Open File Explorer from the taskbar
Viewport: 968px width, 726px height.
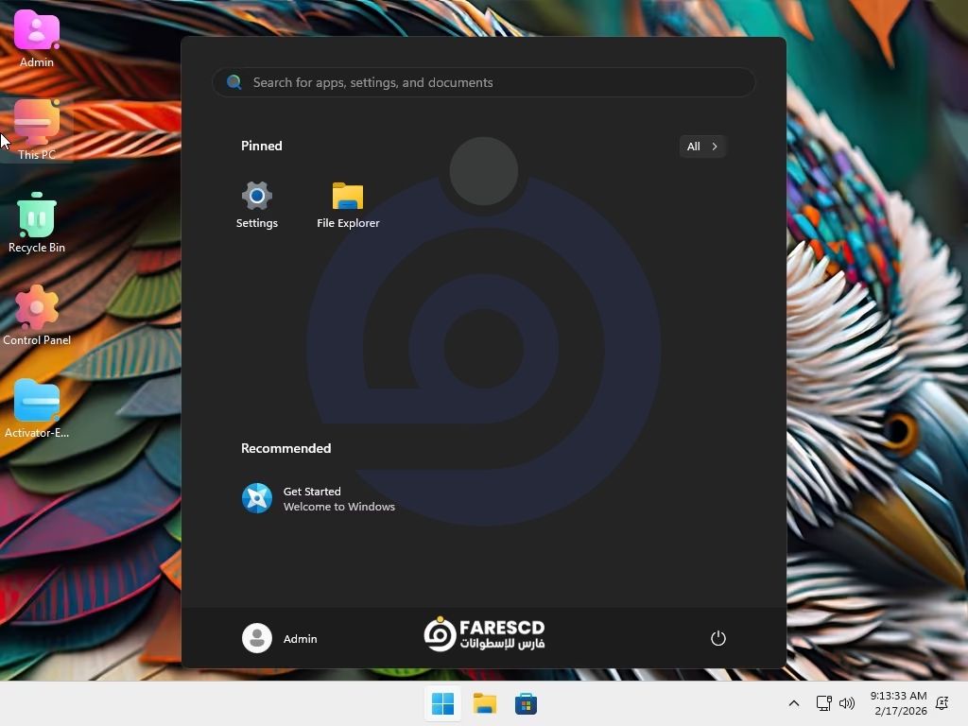(x=485, y=703)
